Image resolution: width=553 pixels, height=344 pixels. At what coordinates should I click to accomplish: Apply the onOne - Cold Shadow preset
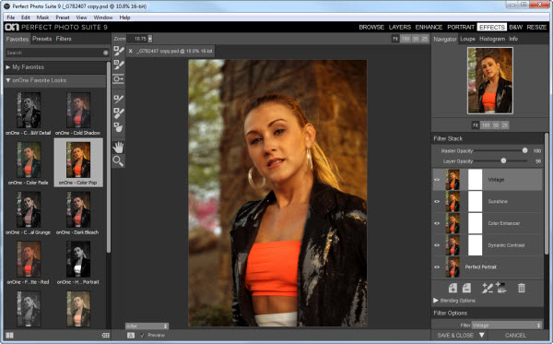pos(78,114)
